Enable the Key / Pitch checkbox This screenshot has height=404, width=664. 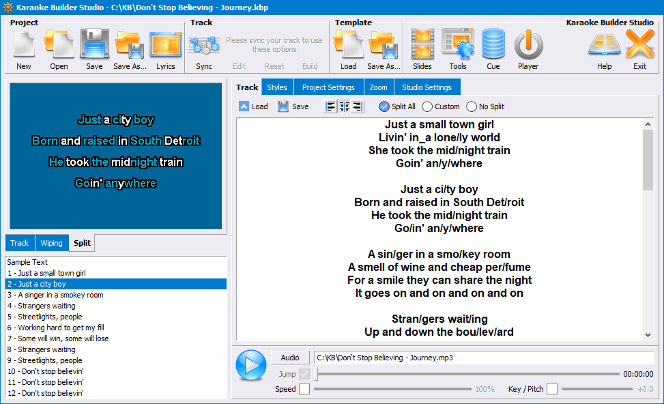(552, 389)
